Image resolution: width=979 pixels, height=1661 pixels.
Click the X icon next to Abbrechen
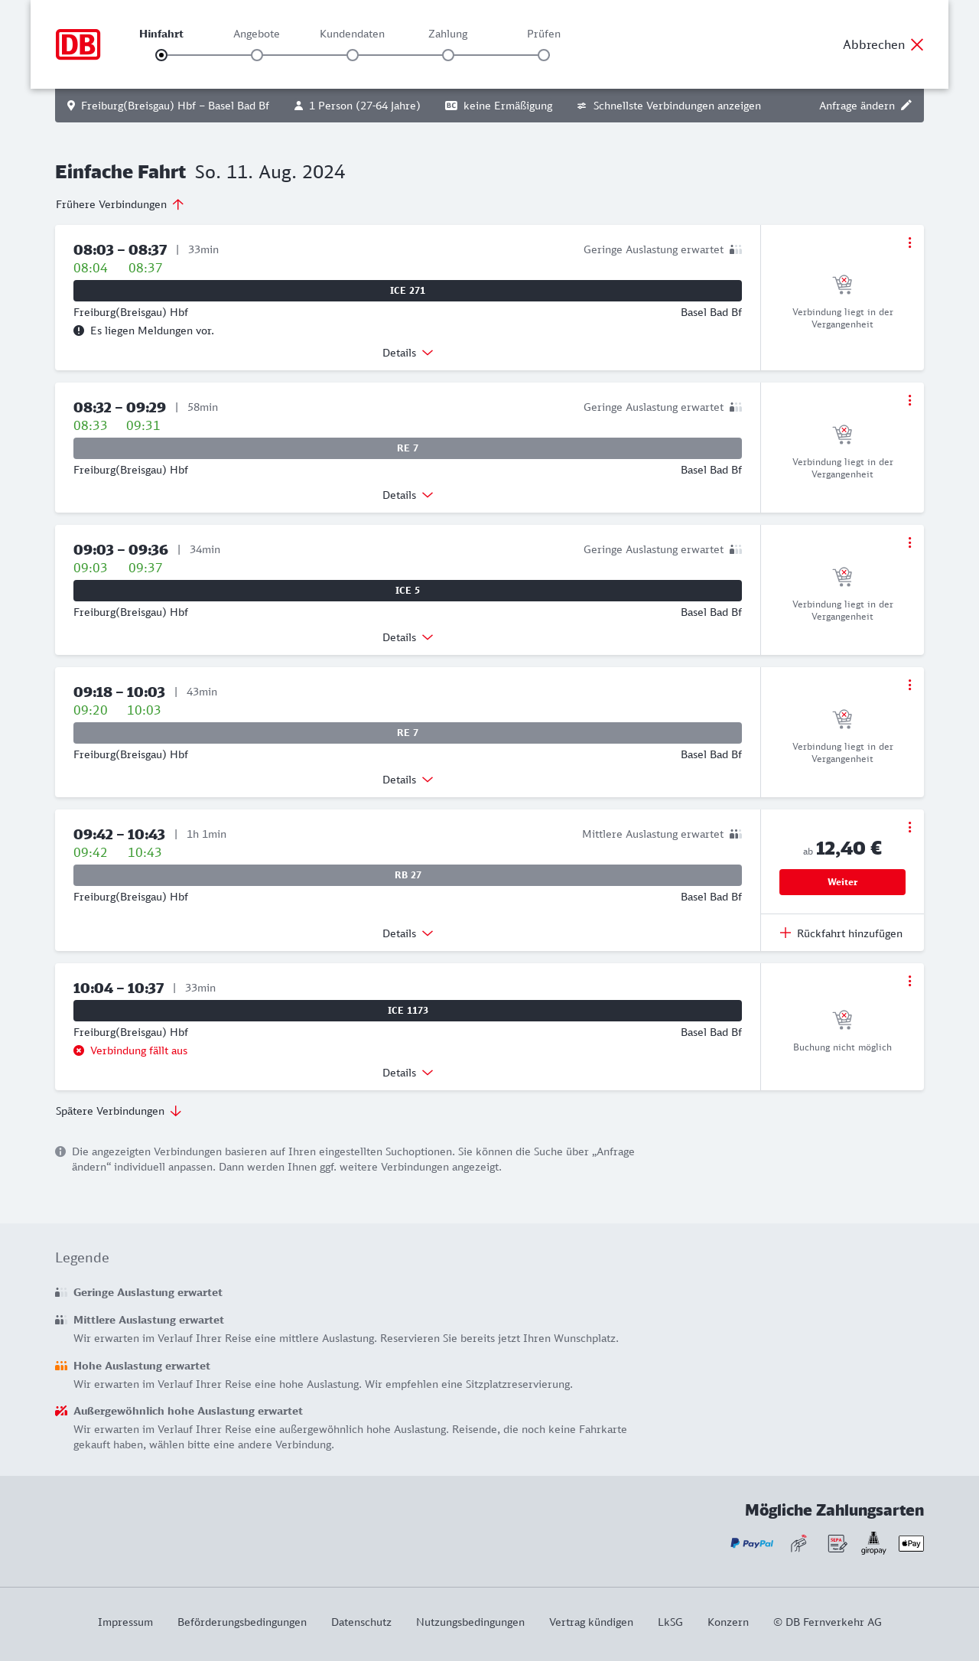point(917,44)
